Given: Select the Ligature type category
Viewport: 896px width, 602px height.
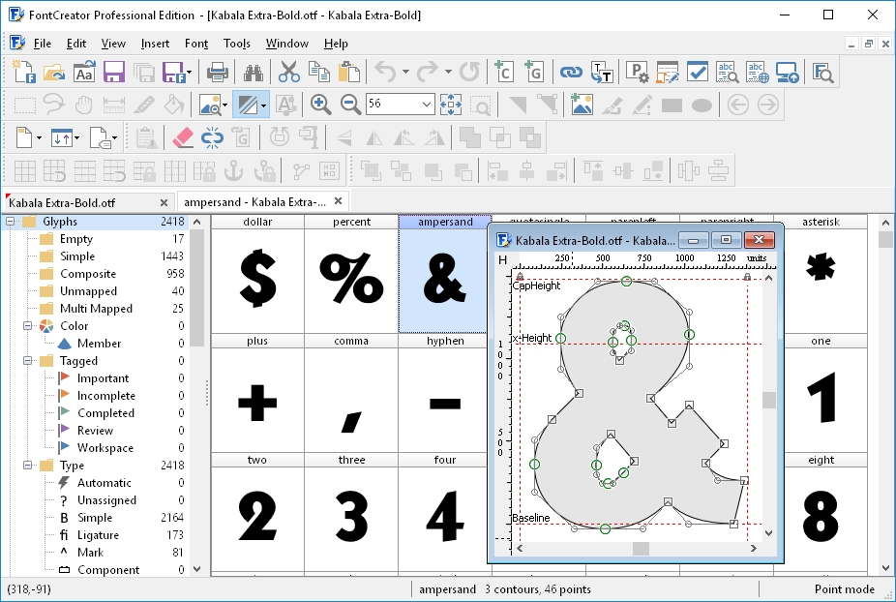Looking at the screenshot, I should (x=98, y=535).
